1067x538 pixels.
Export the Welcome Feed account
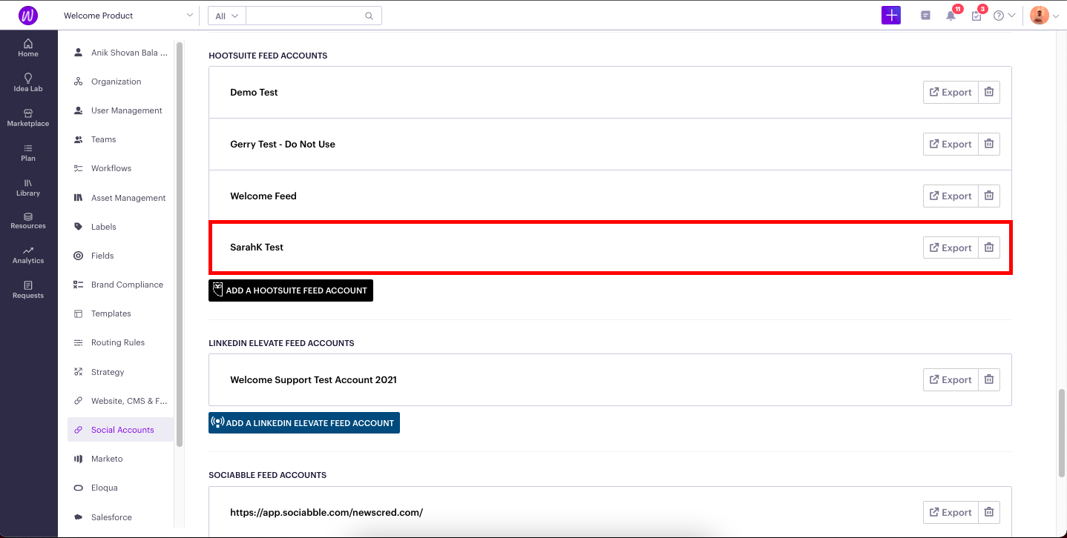pyautogui.click(x=951, y=196)
